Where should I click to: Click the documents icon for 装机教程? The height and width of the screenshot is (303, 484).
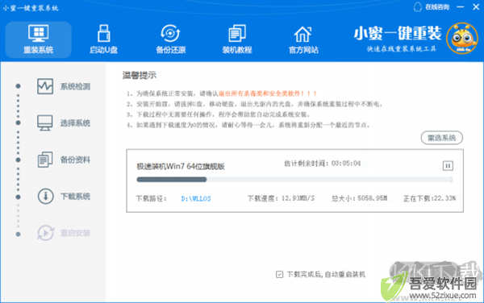click(x=237, y=33)
